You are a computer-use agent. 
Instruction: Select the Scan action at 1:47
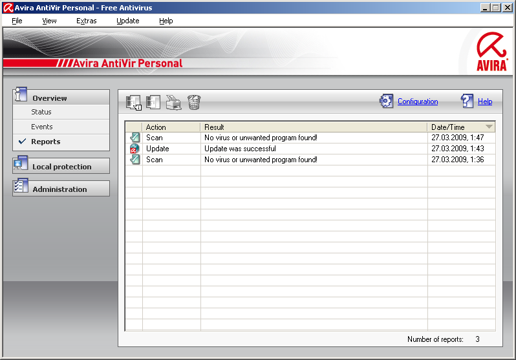click(x=155, y=138)
